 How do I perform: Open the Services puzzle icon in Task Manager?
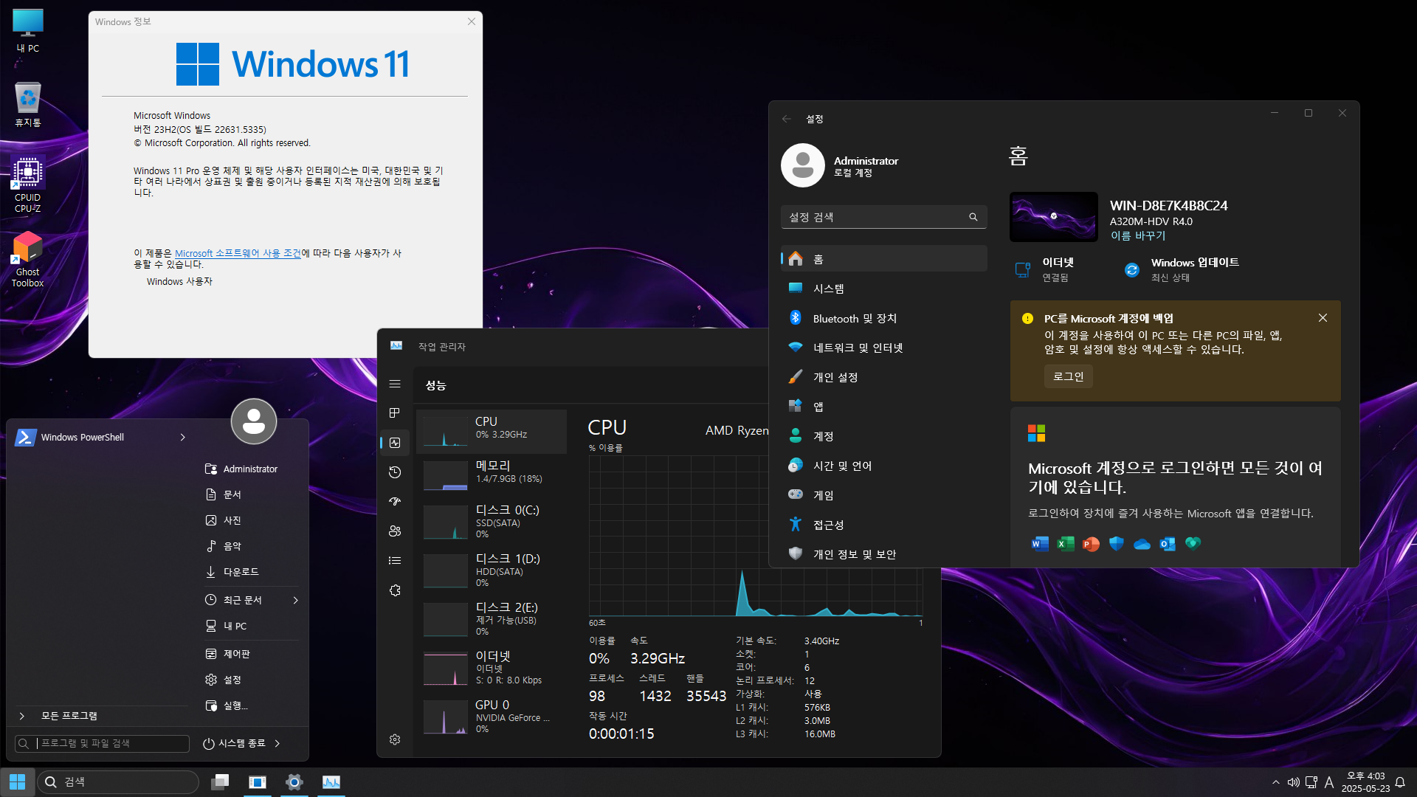(x=395, y=590)
